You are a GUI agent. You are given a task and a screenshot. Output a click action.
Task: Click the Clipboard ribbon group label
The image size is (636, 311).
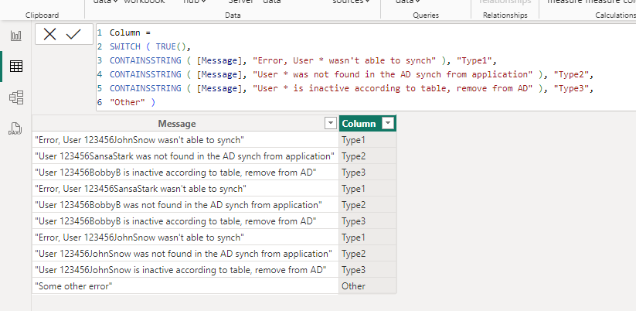pyautogui.click(x=43, y=15)
